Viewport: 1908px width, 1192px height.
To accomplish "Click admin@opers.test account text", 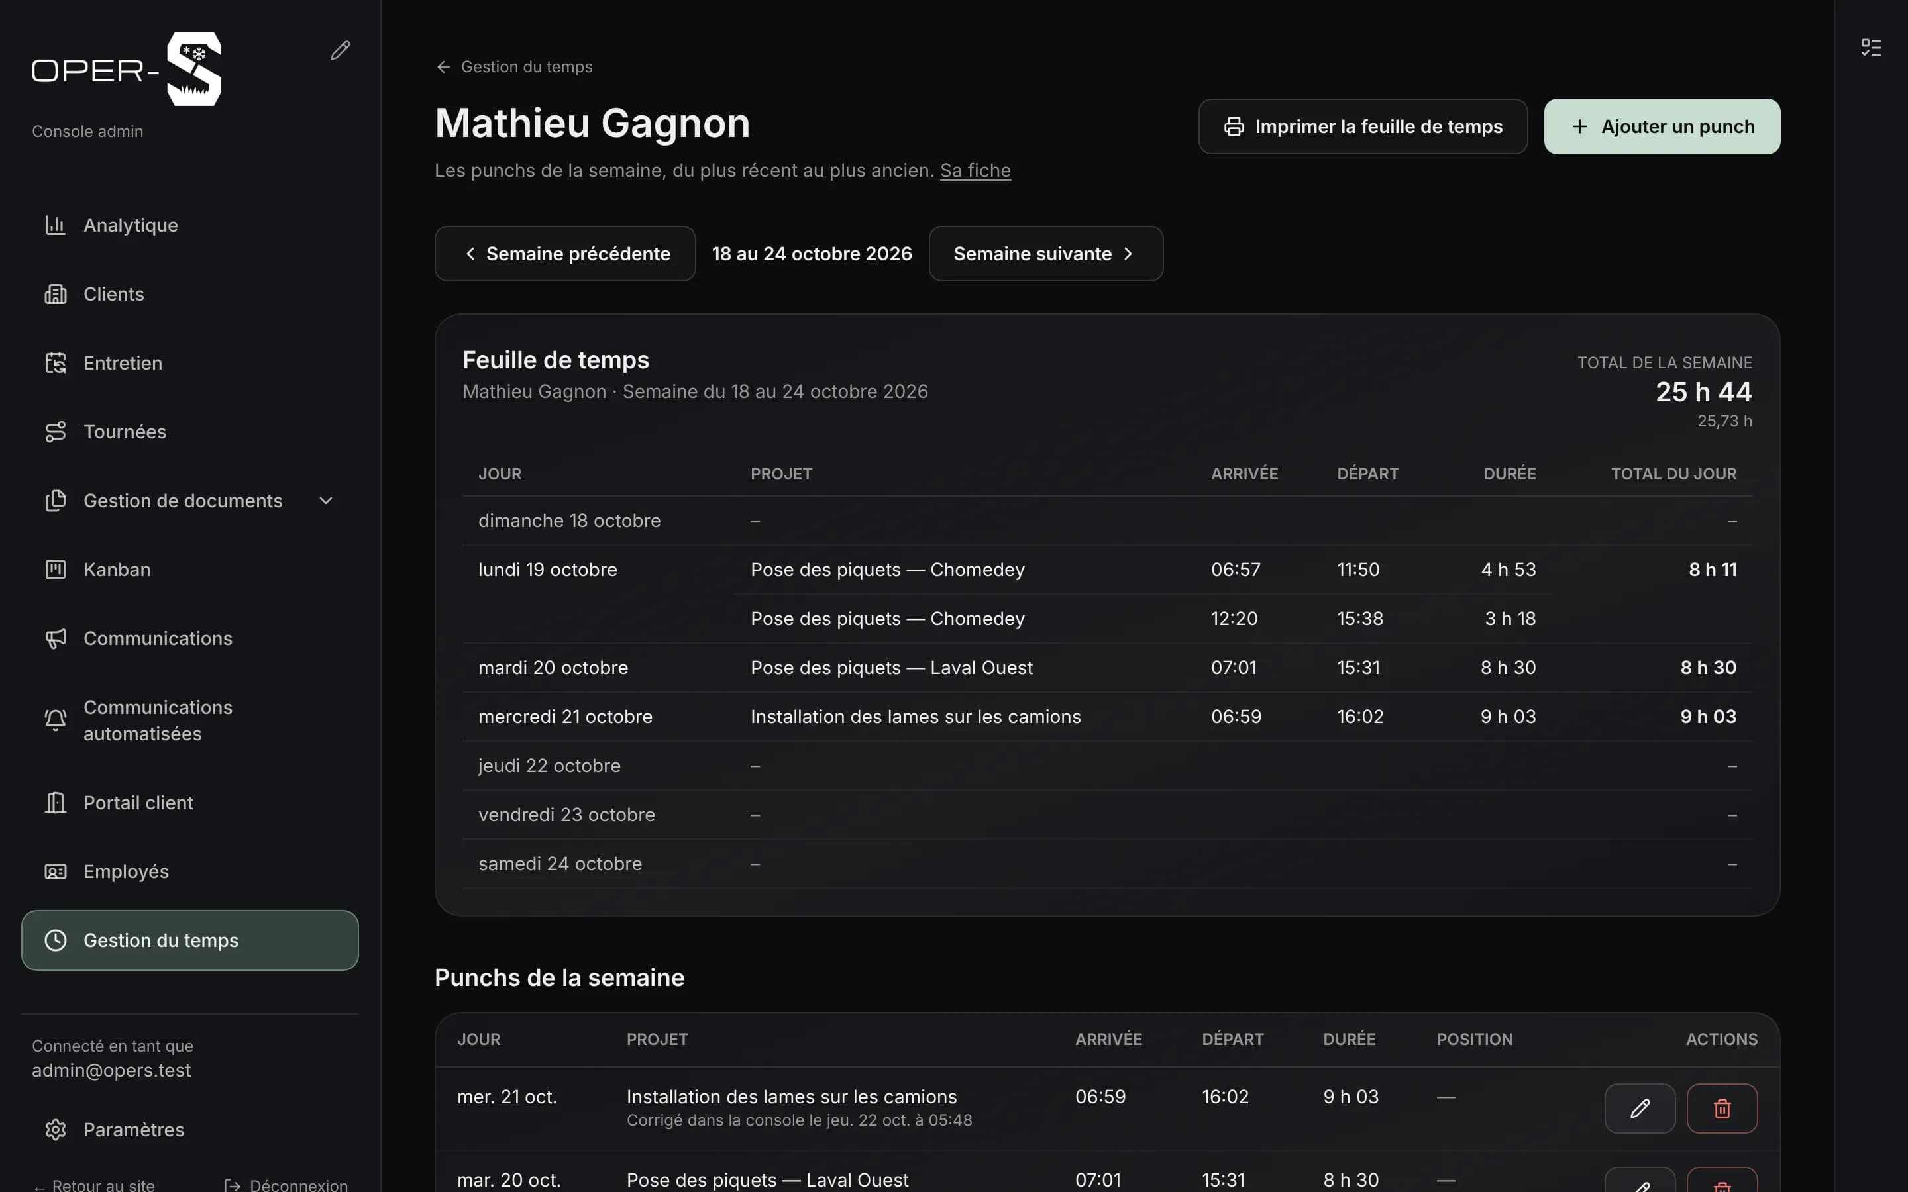I will pos(111,1071).
